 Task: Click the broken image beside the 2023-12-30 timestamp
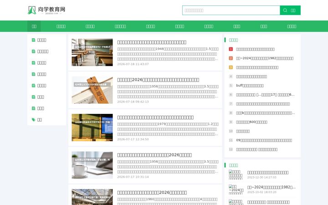point(236,174)
